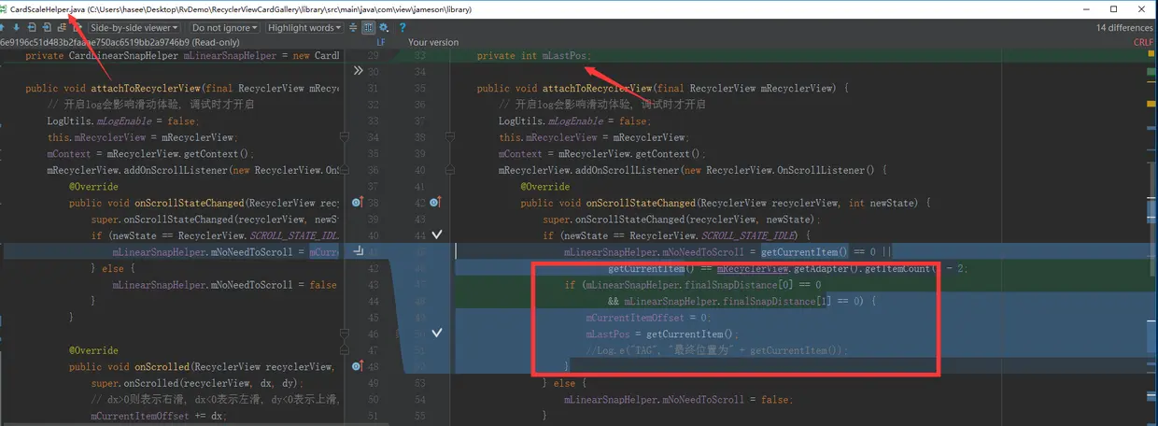Screen dimensions: 1158x426
Task: Click the CRLF line separator label
Action: point(1143,42)
